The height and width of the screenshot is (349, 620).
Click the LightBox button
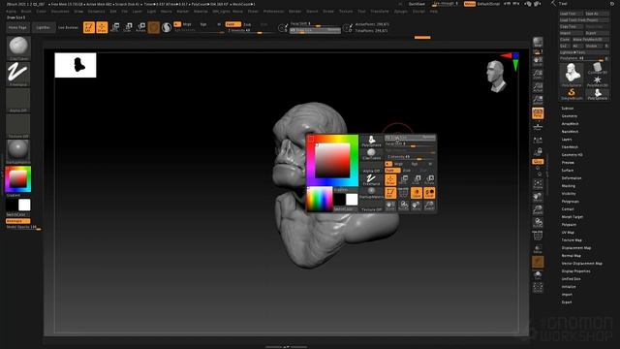coord(43,28)
